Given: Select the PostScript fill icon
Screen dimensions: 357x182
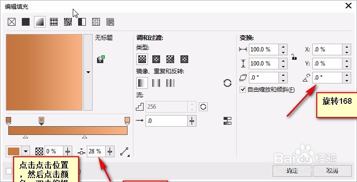Looking at the screenshot, I should pos(110,22).
